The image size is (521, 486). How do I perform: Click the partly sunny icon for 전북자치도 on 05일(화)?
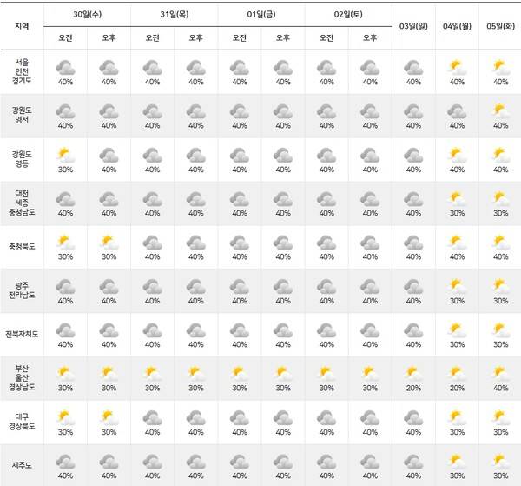[x=500, y=330]
